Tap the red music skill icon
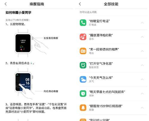The height and width of the screenshot is (121, 149). [x=83, y=37]
